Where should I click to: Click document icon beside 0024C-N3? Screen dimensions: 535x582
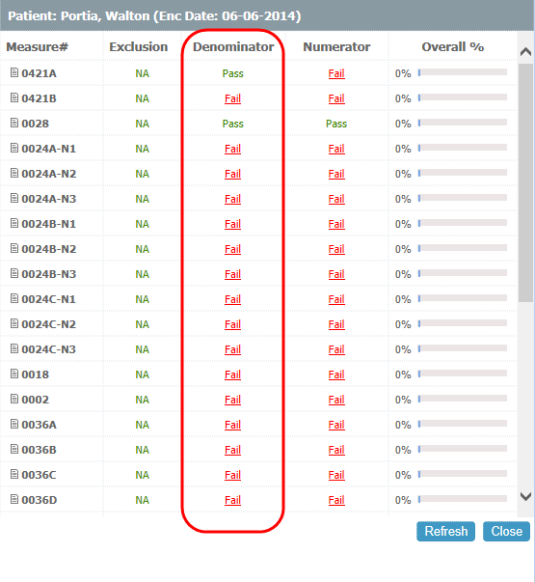pyautogui.click(x=14, y=348)
